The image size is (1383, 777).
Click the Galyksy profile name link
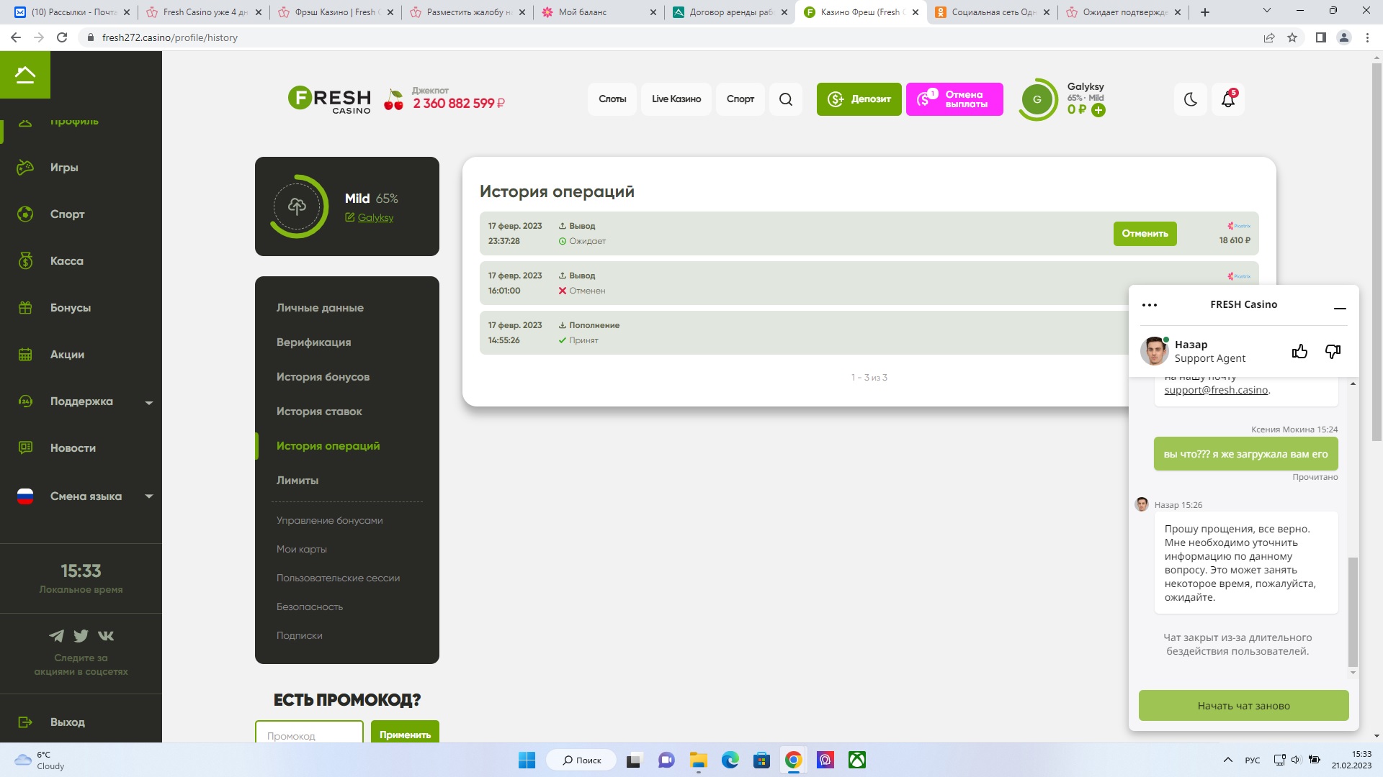[375, 218]
